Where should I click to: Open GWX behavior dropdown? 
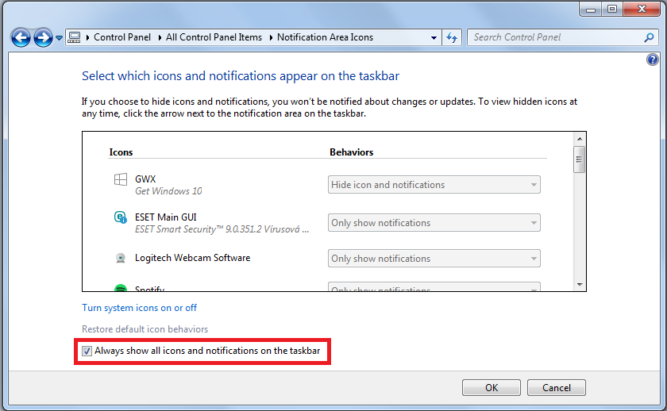(434, 185)
